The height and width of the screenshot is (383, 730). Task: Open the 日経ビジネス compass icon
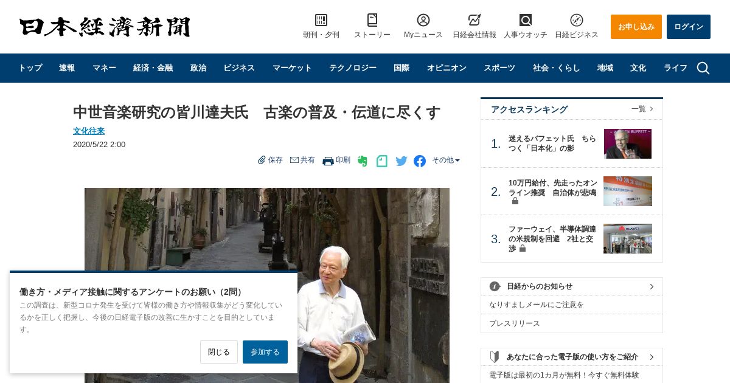coord(577,20)
